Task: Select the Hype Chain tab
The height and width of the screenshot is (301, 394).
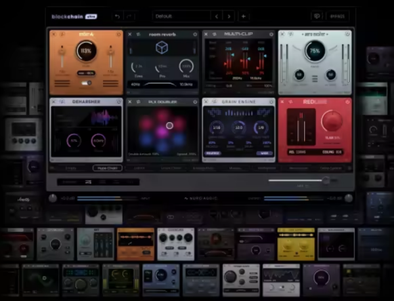Action: (x=107, y=168)
